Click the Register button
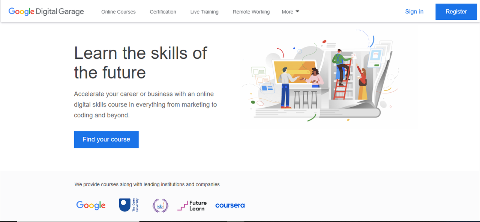 [x=456, y=12]
